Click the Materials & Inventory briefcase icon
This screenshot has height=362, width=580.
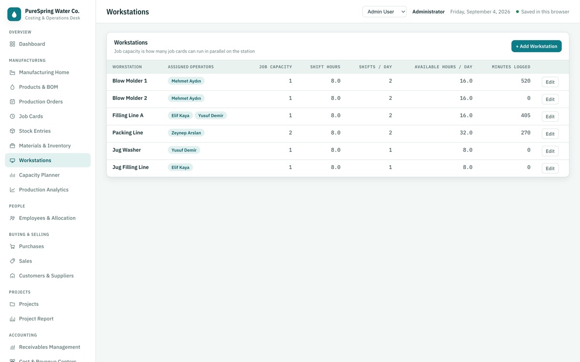13,146
